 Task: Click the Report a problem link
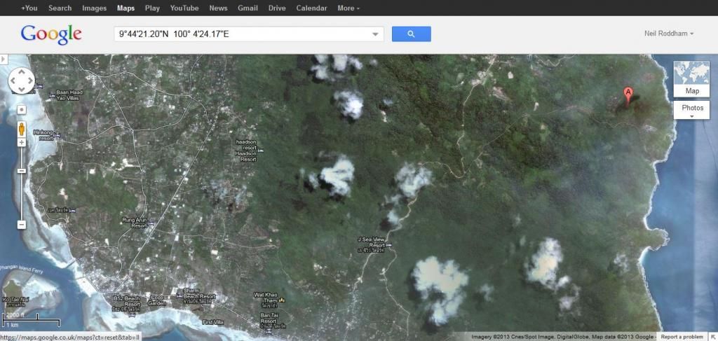pyautogui.click(x=682, y=337)
